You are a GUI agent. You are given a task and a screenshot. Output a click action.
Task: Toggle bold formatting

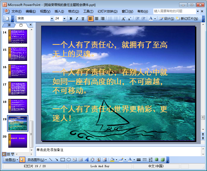click(x=71, y=19)
